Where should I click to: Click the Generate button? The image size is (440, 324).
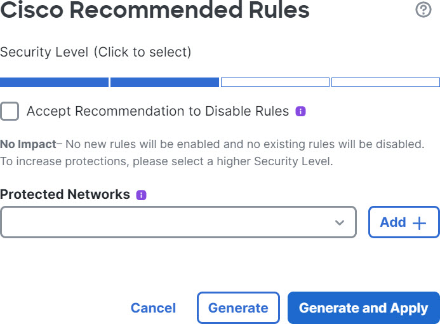[238, 308]
